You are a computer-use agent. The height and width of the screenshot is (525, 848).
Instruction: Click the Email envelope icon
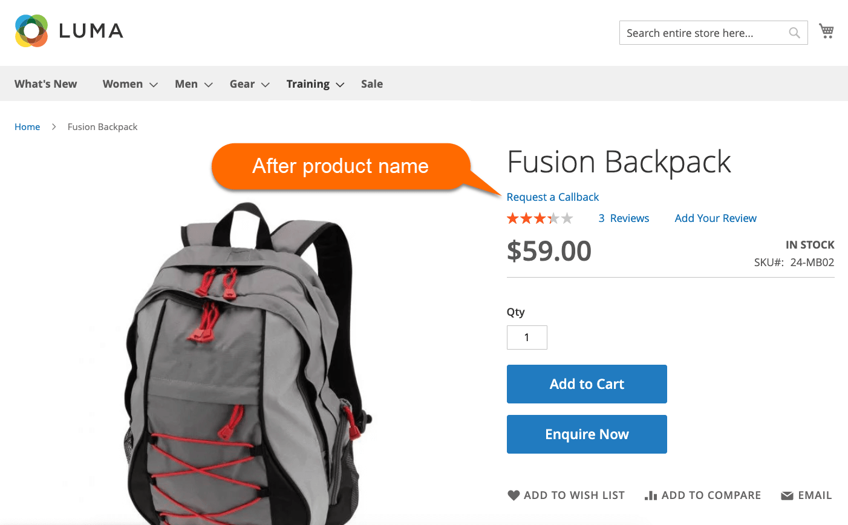(787, 496)
